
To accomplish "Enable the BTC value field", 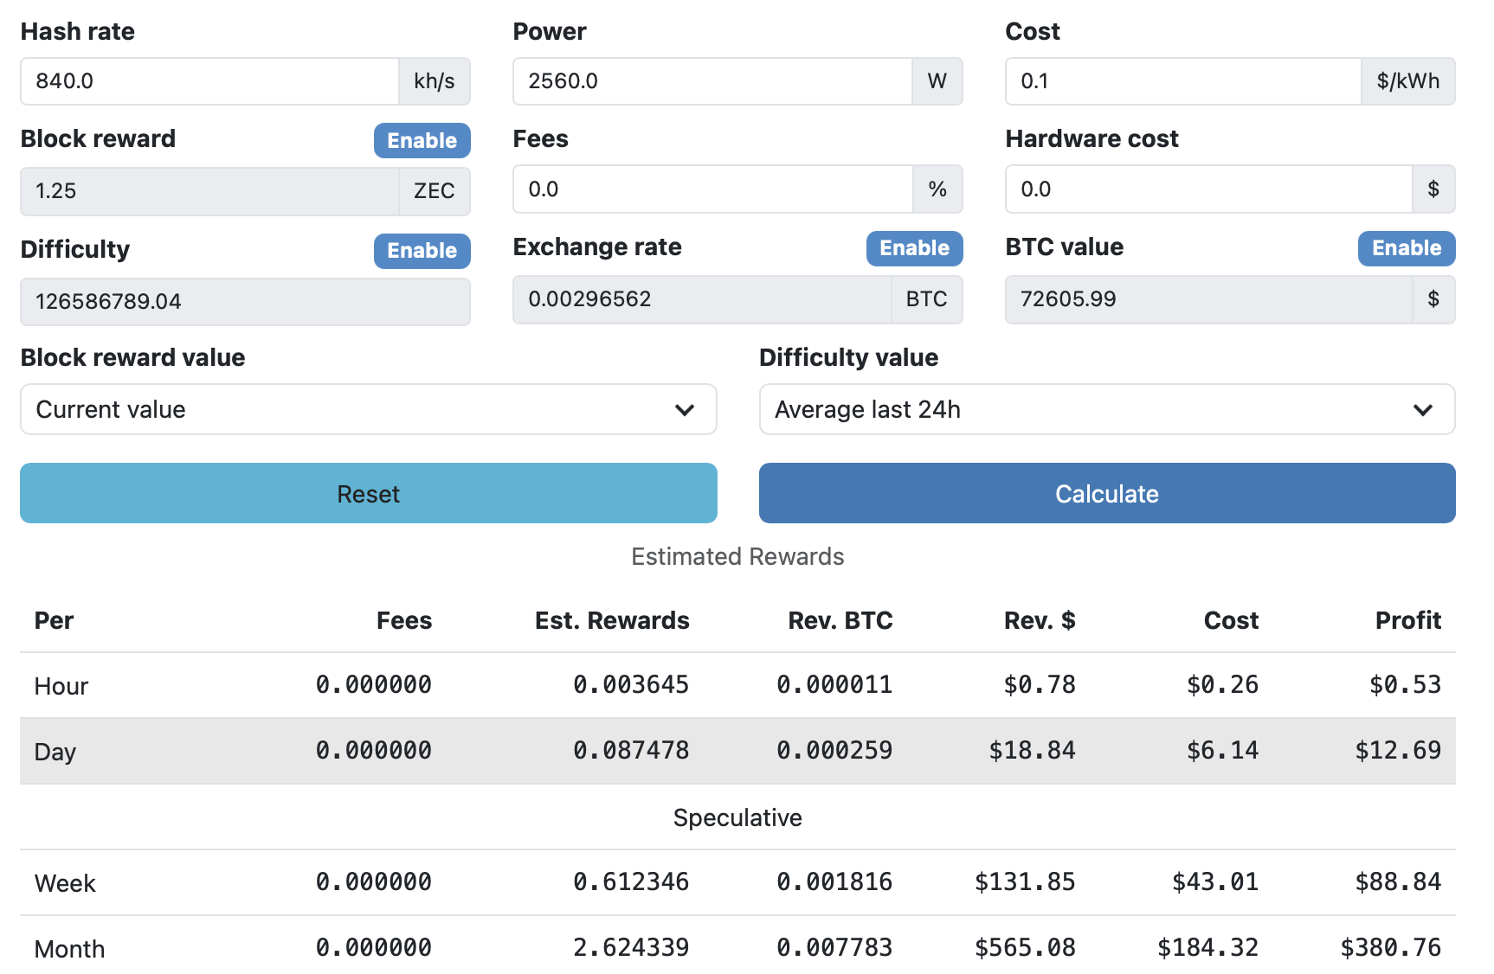I will tap(1406, 248).
